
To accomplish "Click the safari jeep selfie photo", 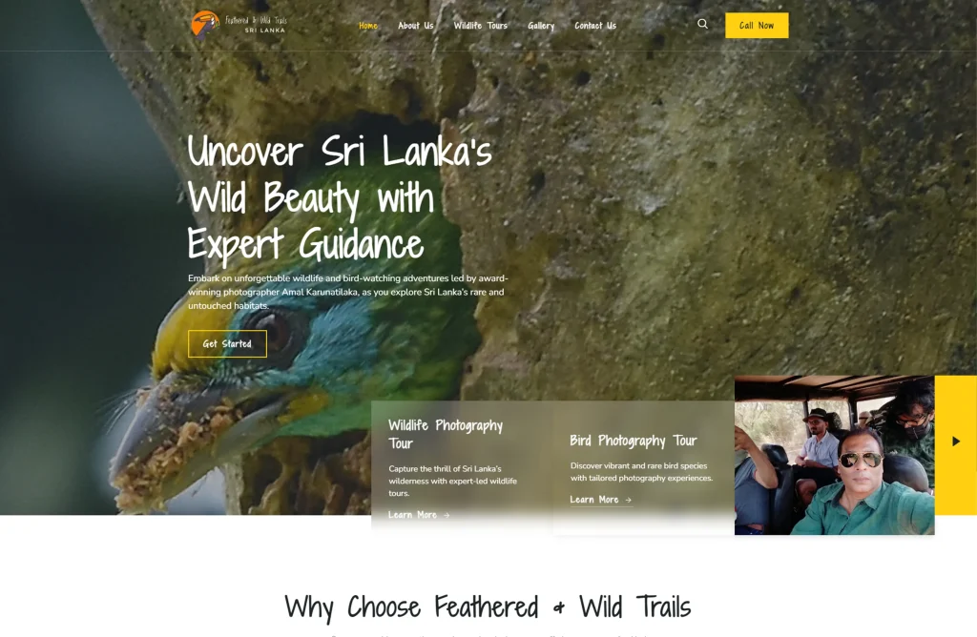I will (x=834, y=455).
